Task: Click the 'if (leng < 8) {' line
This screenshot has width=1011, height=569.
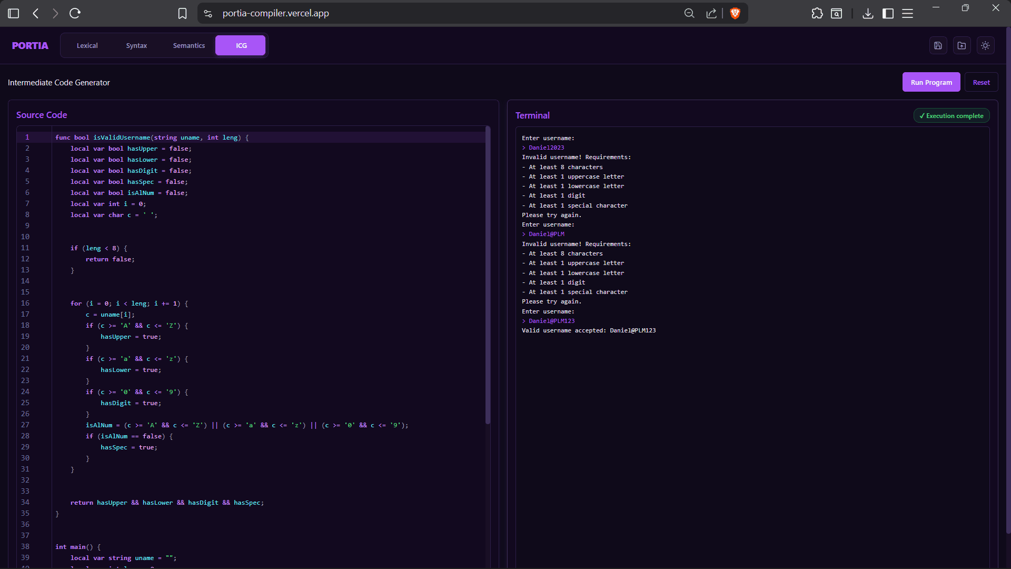Action: click(x=99, y=248)
